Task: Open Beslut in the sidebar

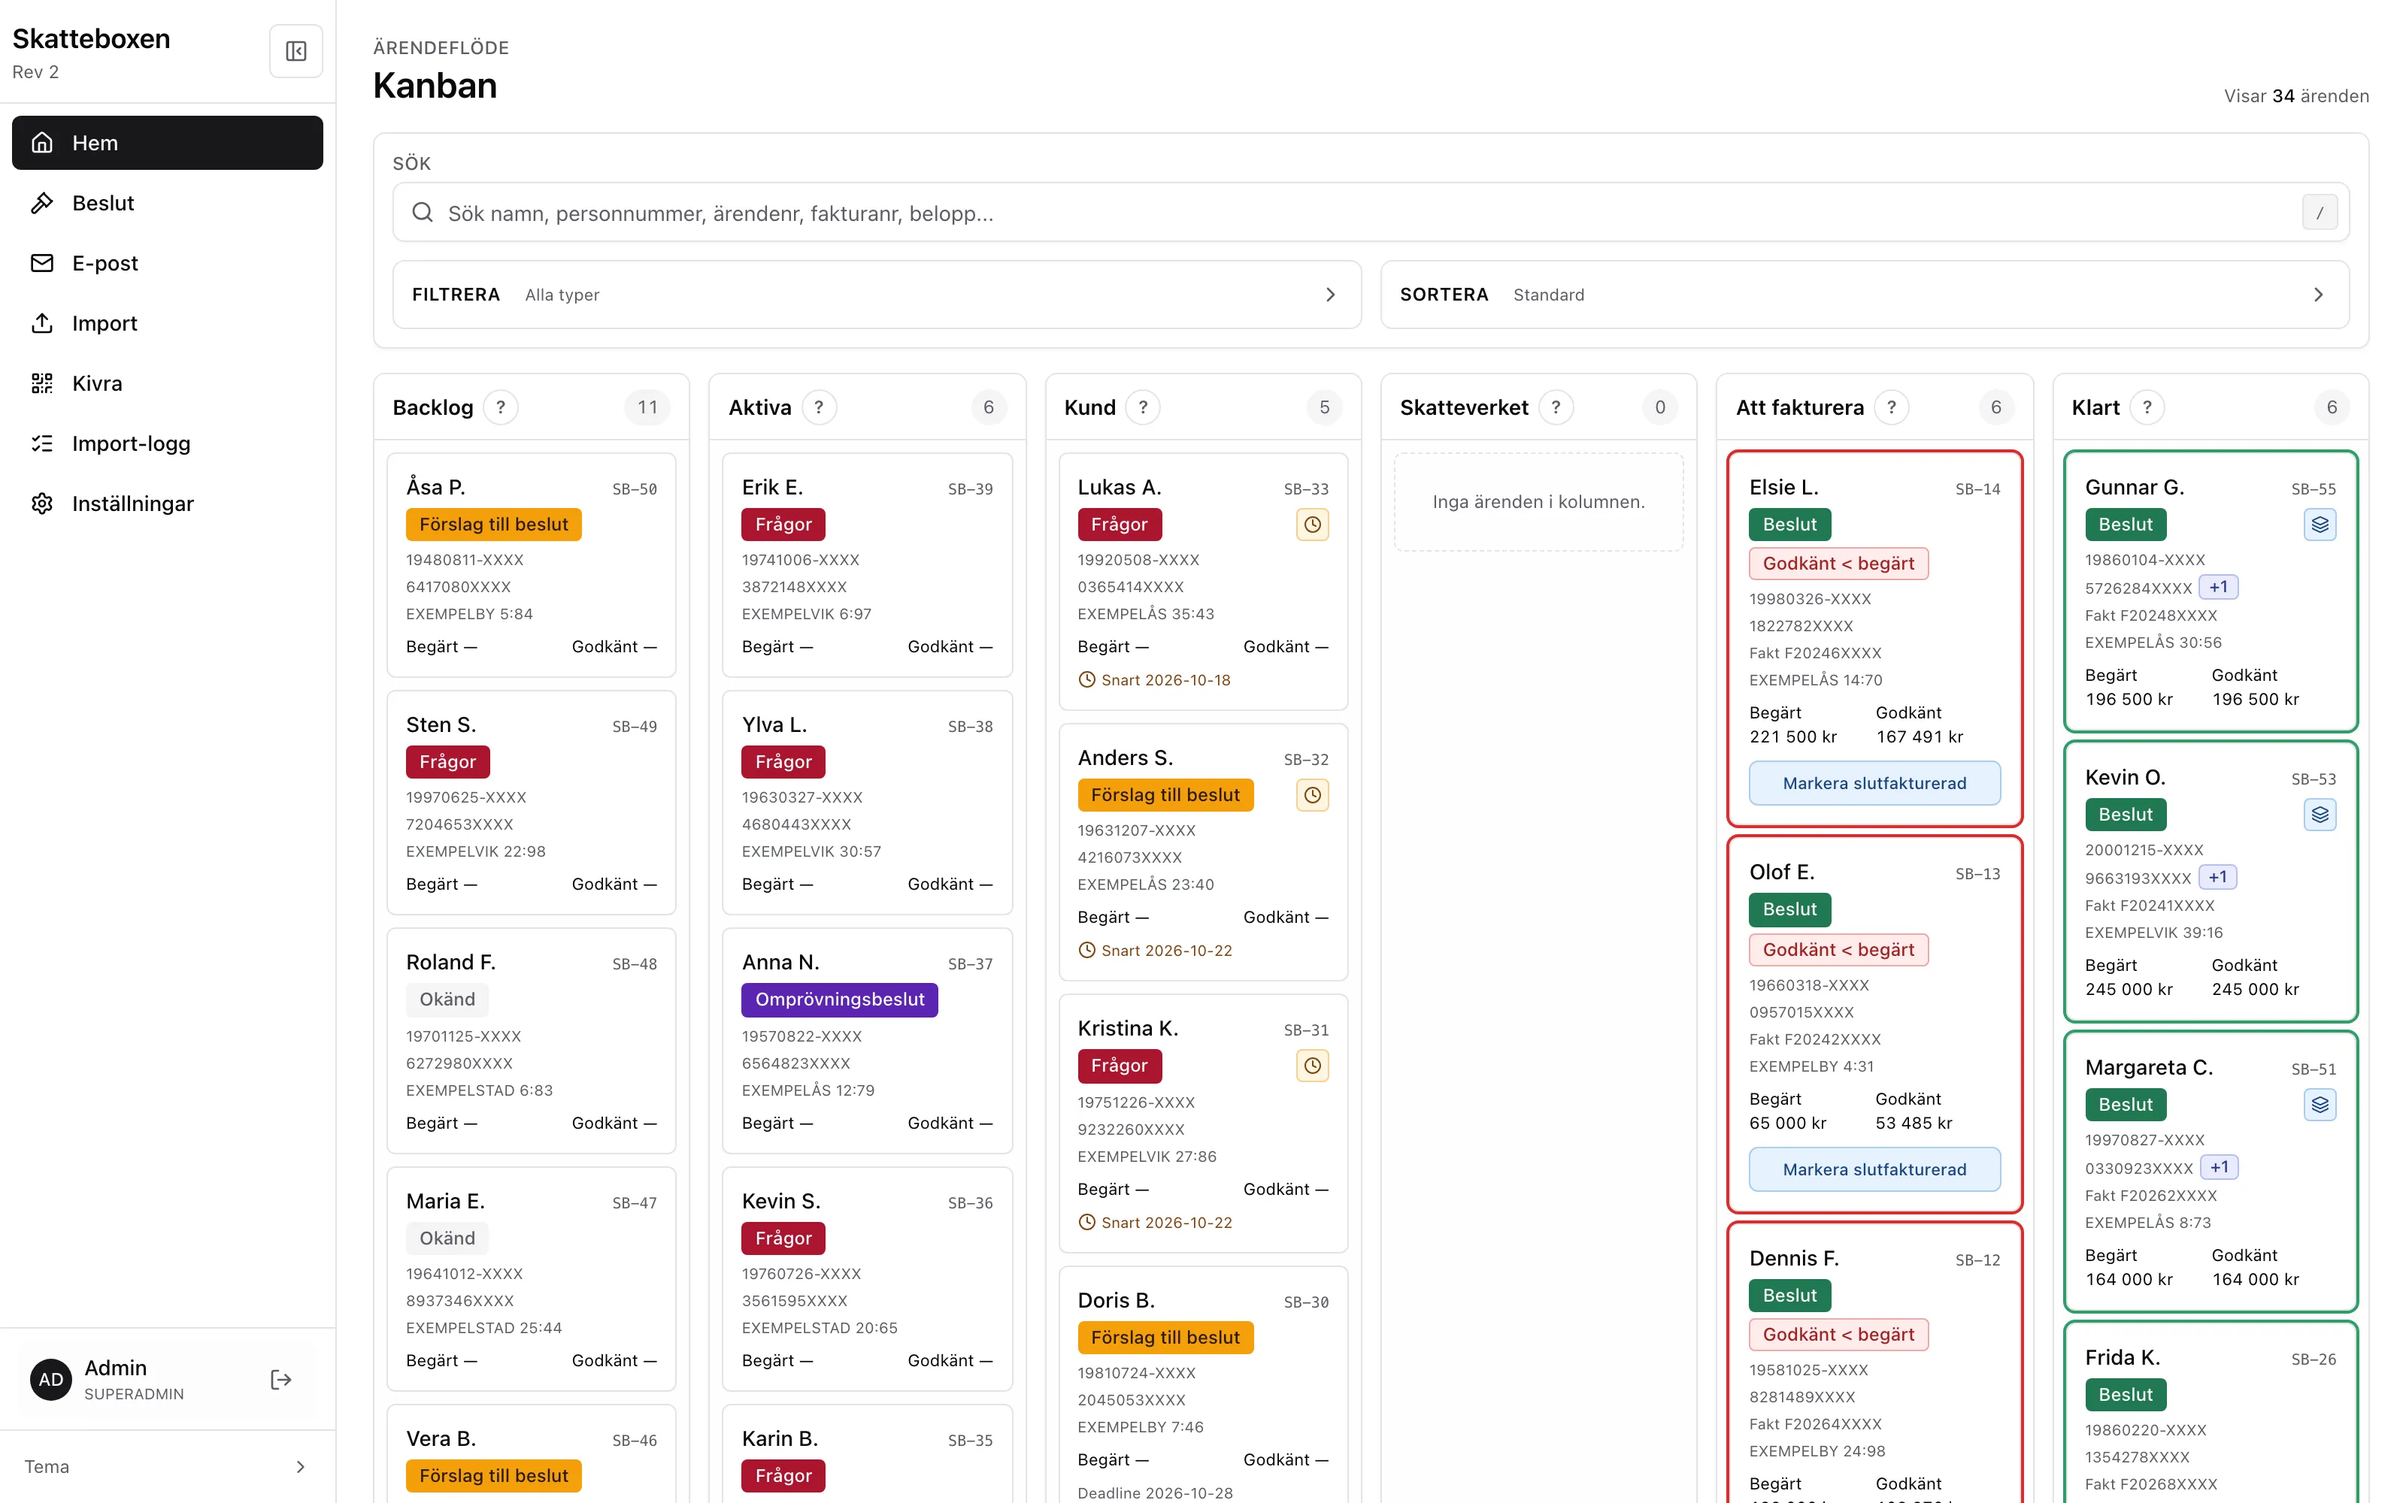Action: point(167,203)
